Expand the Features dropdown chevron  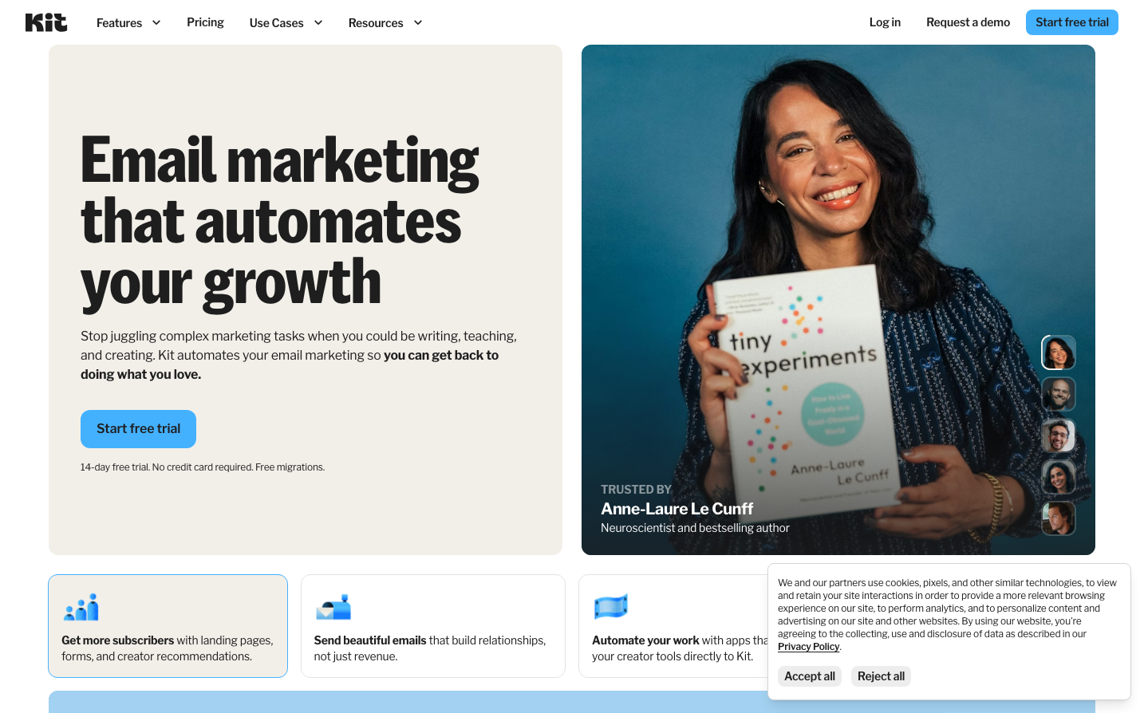(156, 22)
